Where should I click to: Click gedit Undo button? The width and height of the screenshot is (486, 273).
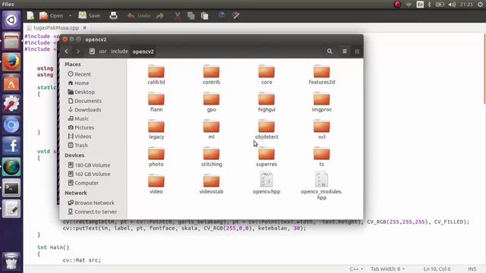click(138, 15)
